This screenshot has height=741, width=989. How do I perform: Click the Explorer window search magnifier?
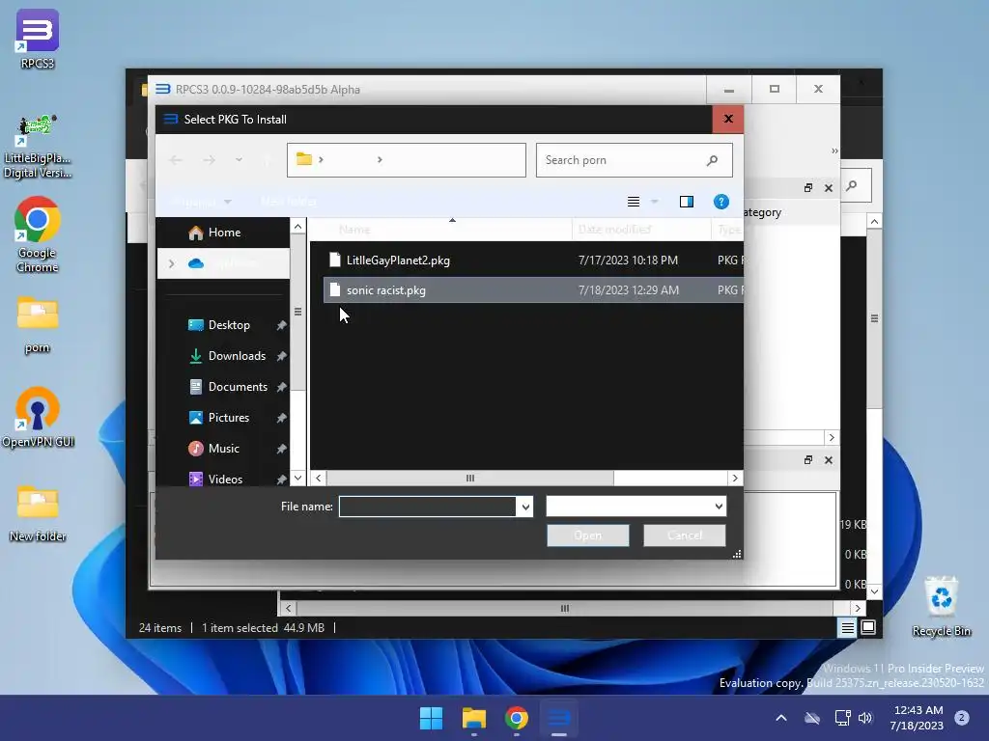852,186
